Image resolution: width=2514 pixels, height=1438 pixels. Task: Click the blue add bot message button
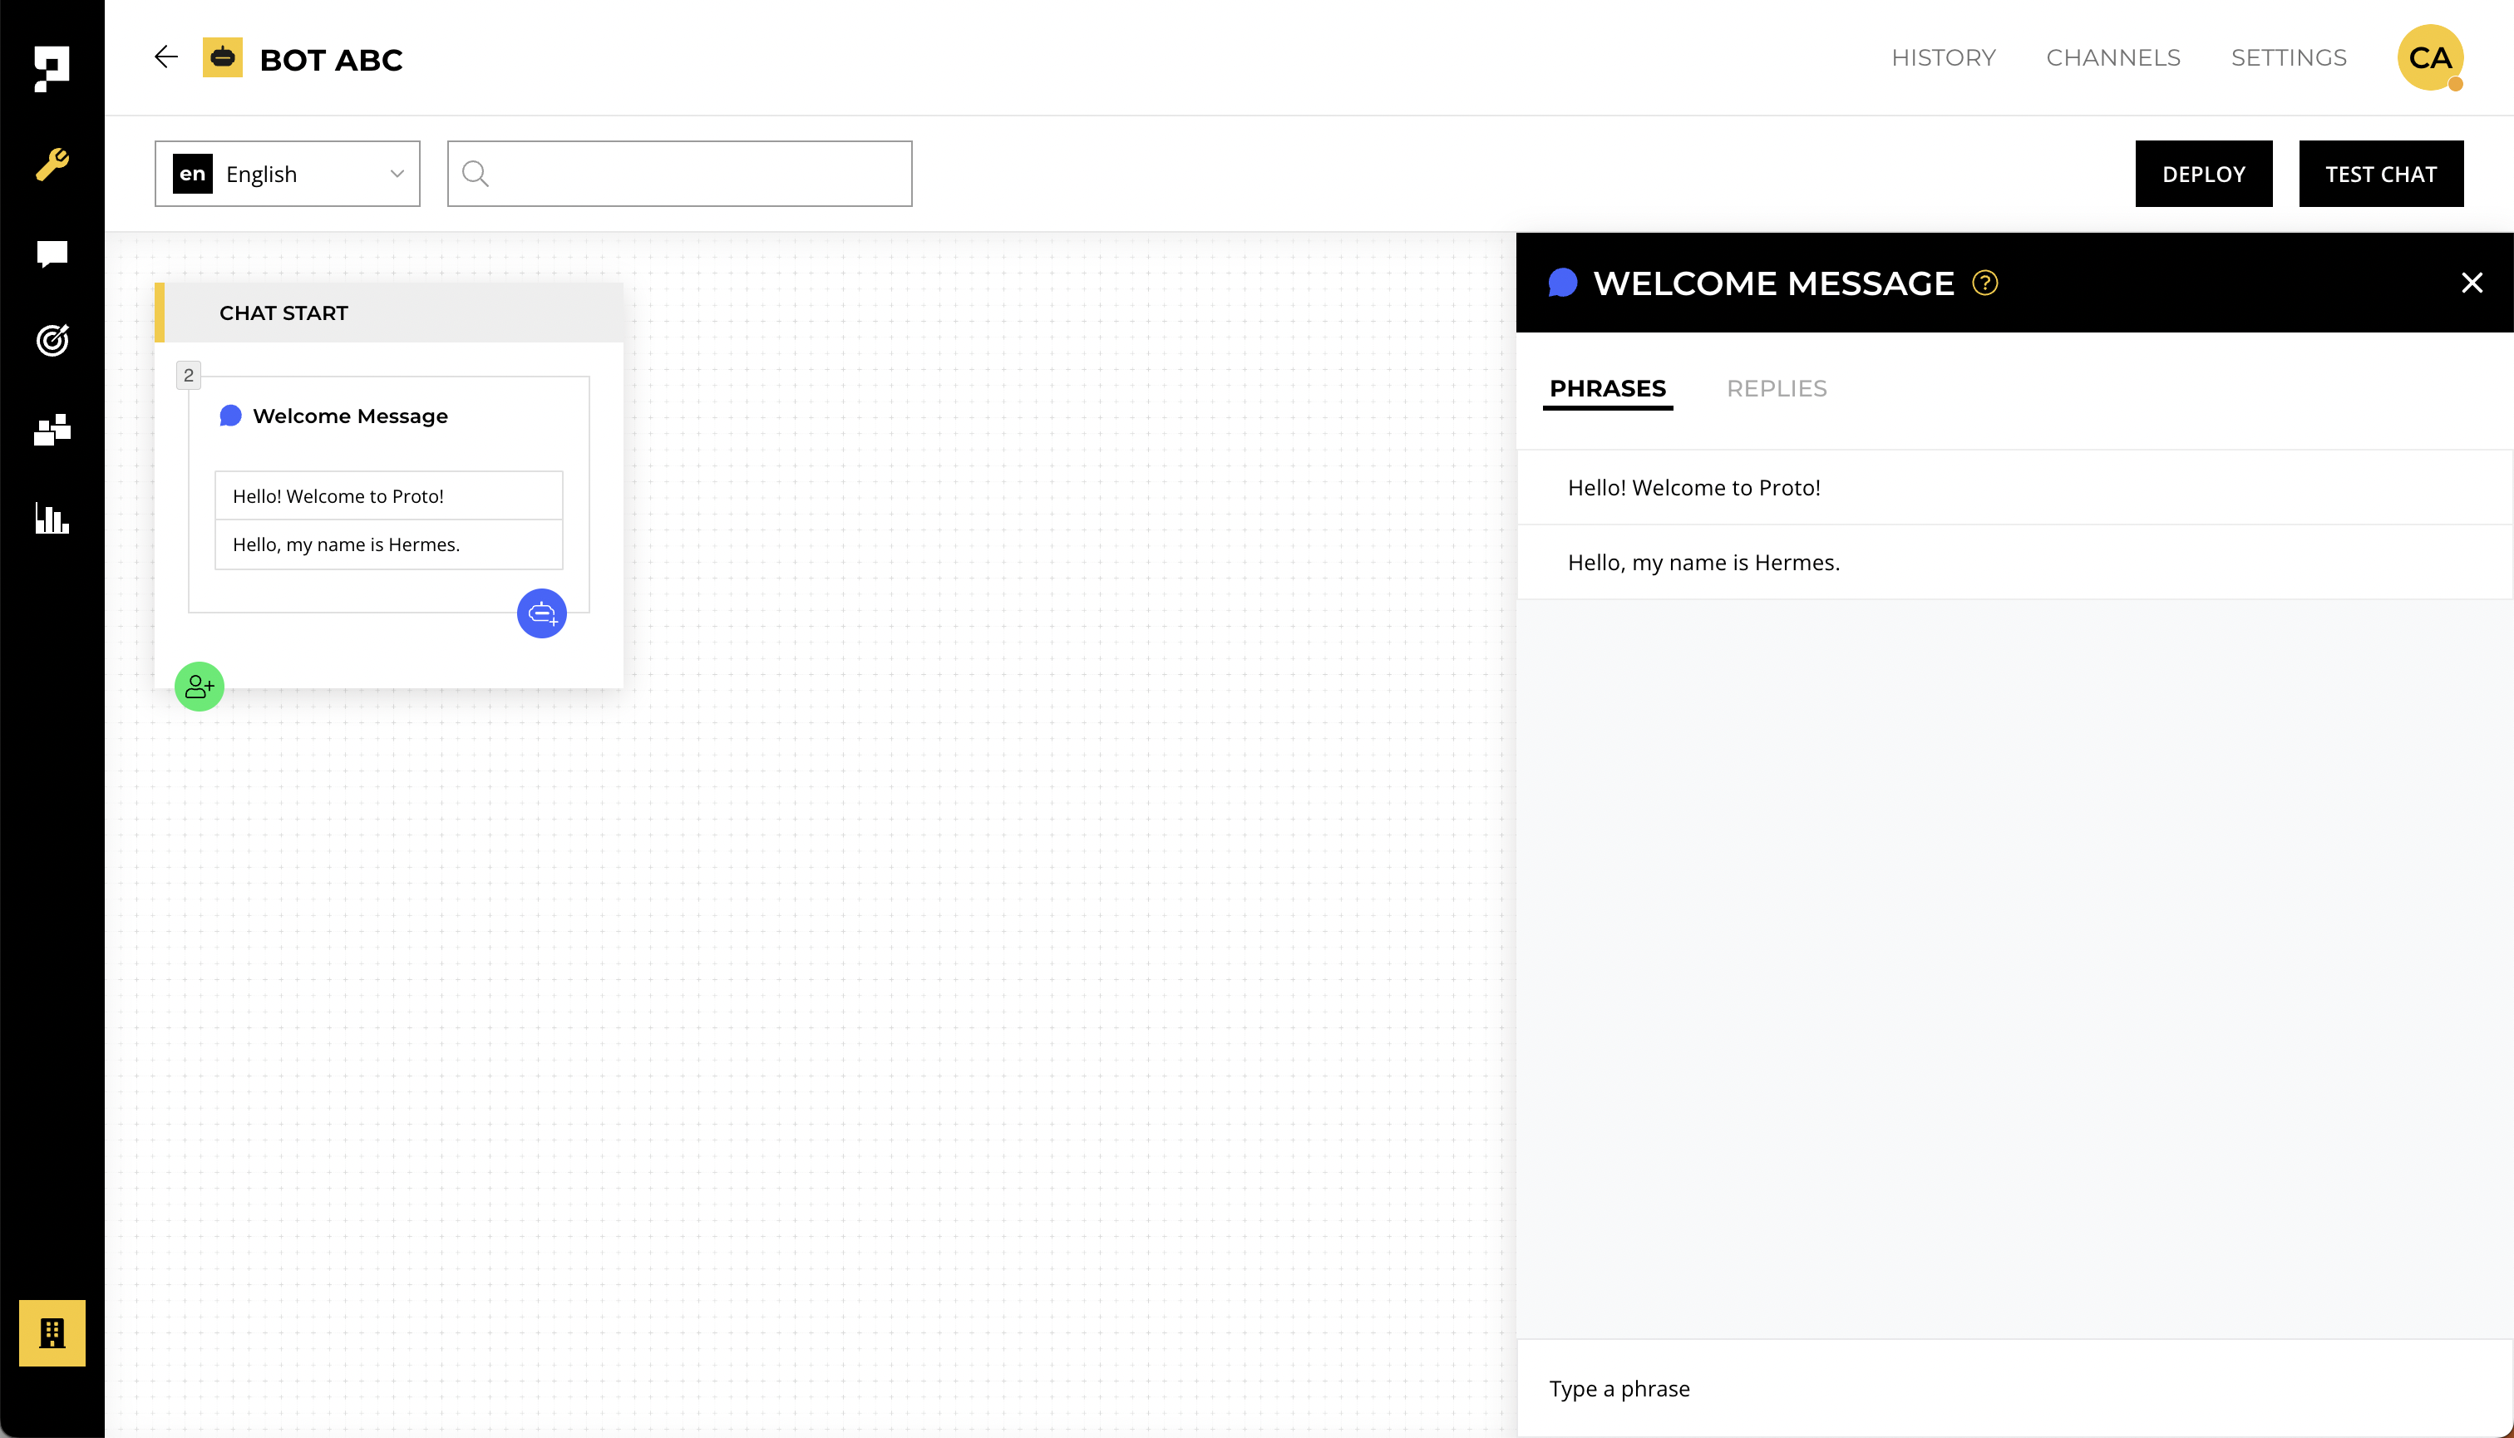click(541, 613)
